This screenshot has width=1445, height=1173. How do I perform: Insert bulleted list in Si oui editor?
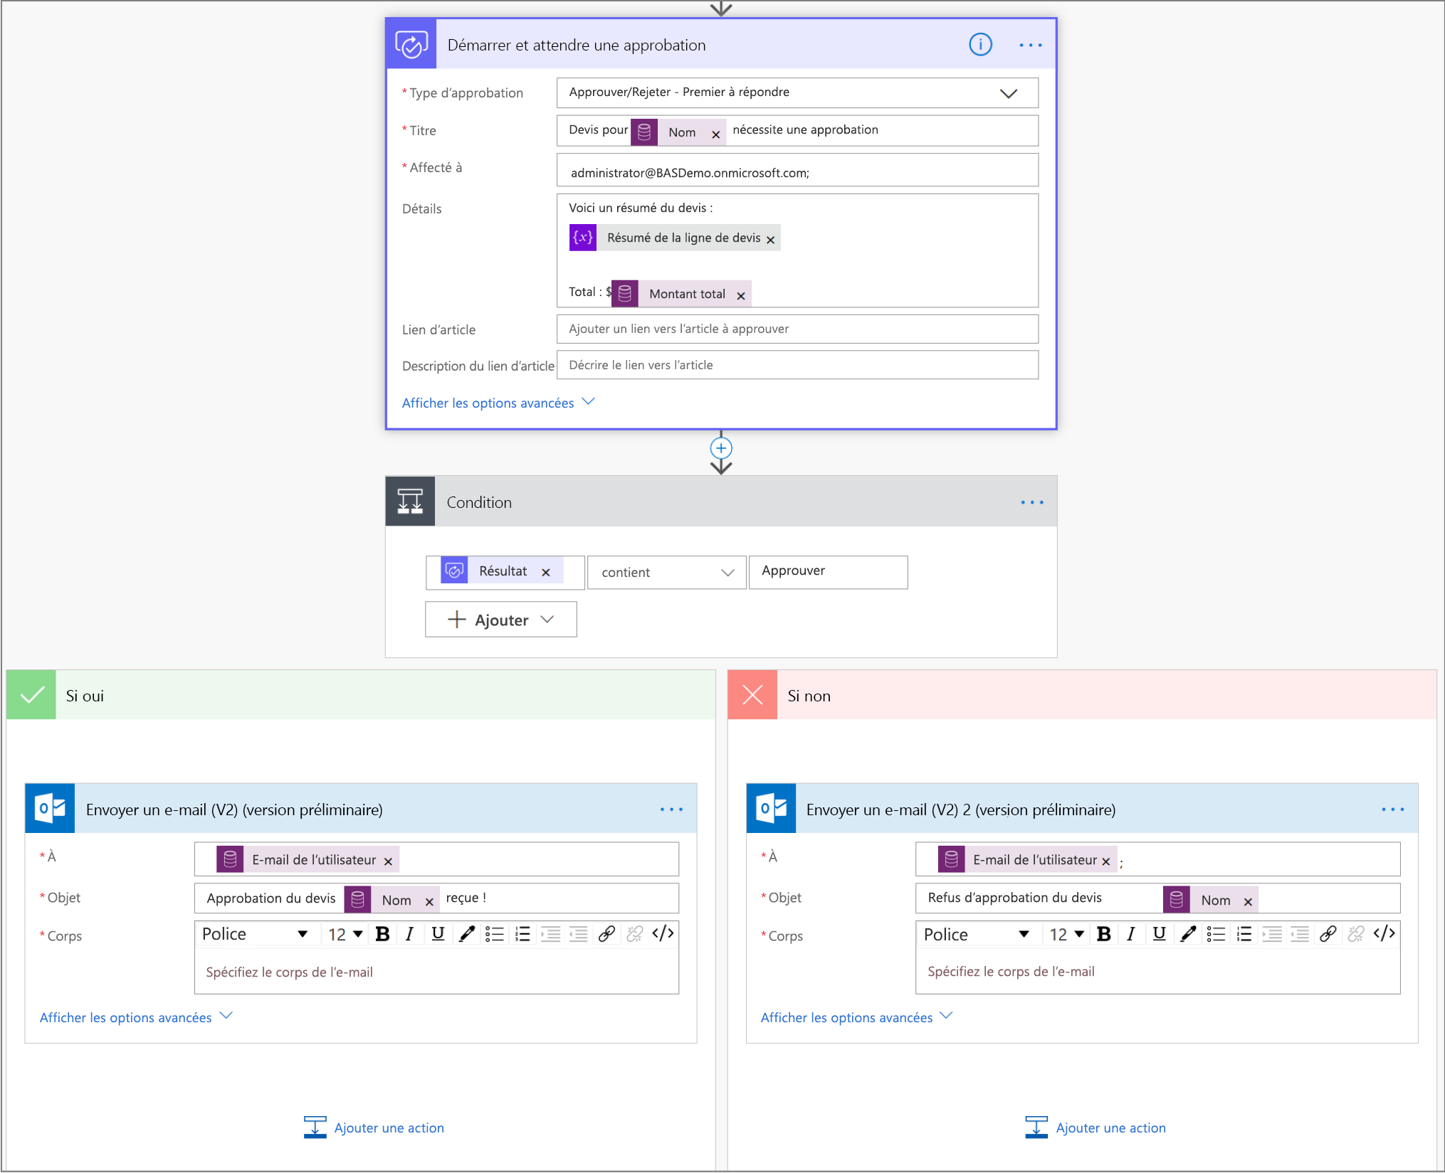pos(494,934)
